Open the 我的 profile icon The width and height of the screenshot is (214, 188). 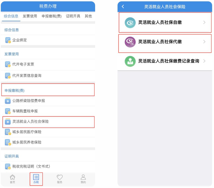(x=83, y=177)
